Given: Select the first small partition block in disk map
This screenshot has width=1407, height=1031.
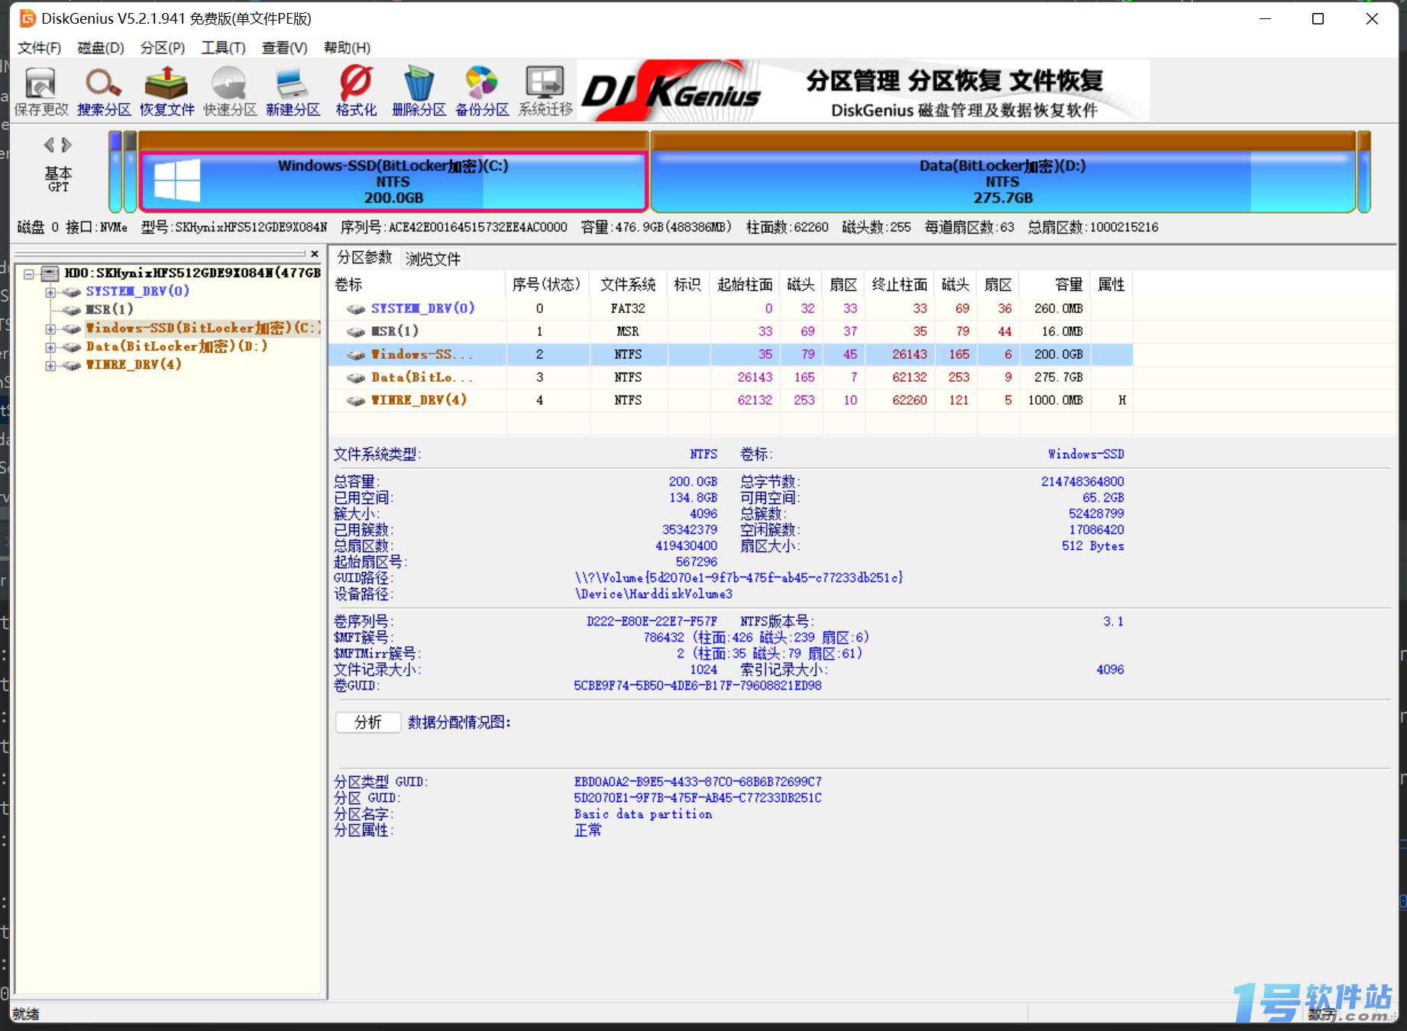Looking at the screenshot, I should click(x=115, y=172).
